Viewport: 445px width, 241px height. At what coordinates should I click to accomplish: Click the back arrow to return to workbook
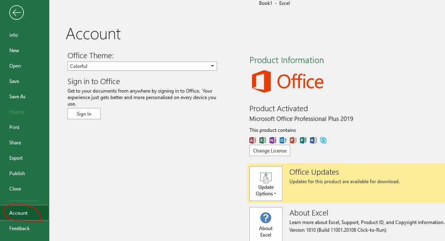(16, 13)
